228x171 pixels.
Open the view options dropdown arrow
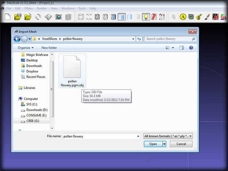click(173, 48)
